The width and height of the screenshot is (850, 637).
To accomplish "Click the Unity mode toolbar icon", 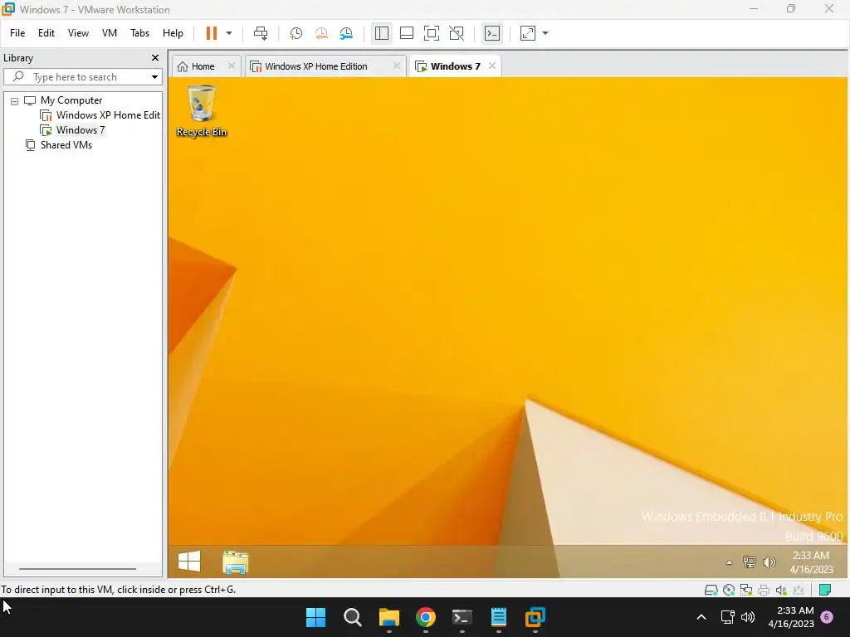I will click(x=457, y=33).
